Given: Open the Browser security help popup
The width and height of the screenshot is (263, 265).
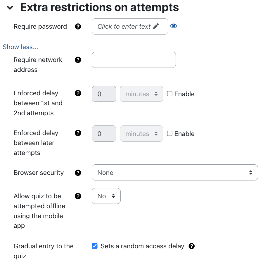Looking at the screenshot, I should [x=78, y=173].
